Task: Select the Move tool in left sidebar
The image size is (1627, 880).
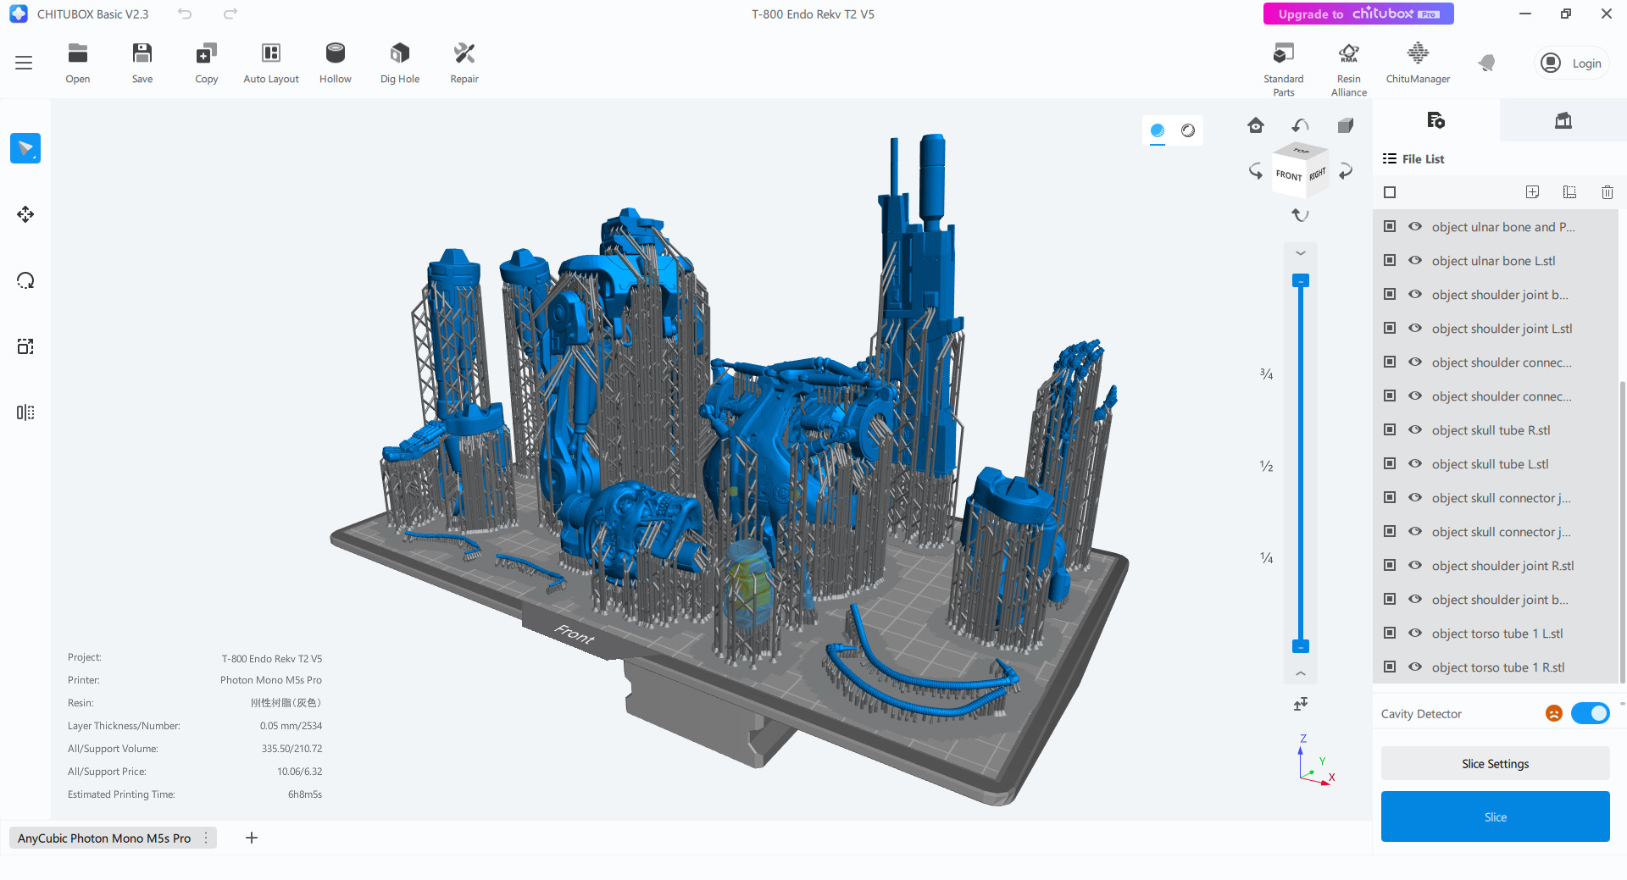Action: 25,214
